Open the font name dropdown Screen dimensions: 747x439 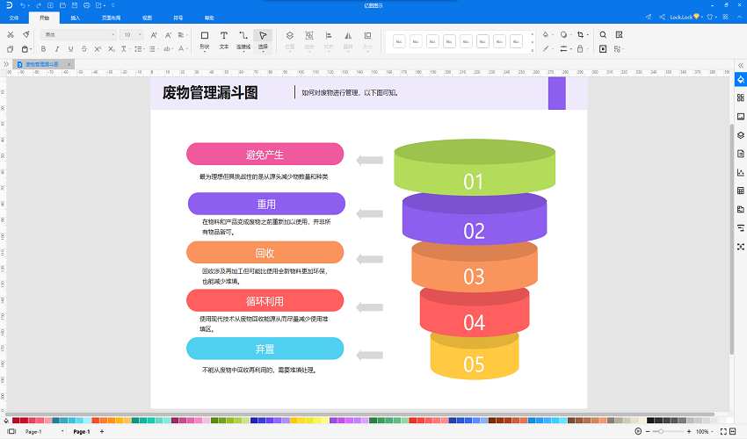tap(78, 35)
